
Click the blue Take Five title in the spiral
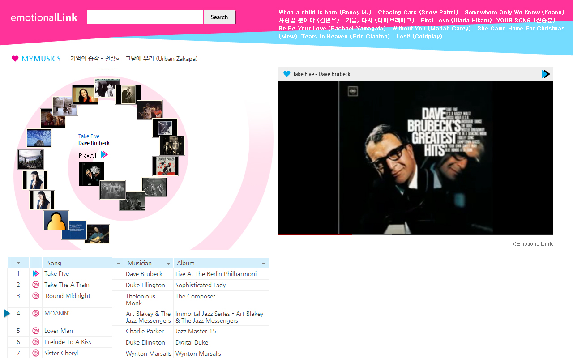[x=89, y=136]
